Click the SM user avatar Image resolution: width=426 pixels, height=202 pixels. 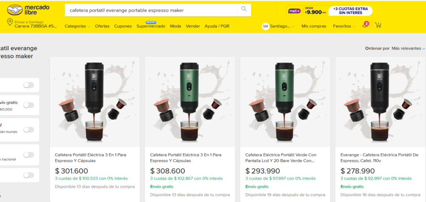coord(265,26)
